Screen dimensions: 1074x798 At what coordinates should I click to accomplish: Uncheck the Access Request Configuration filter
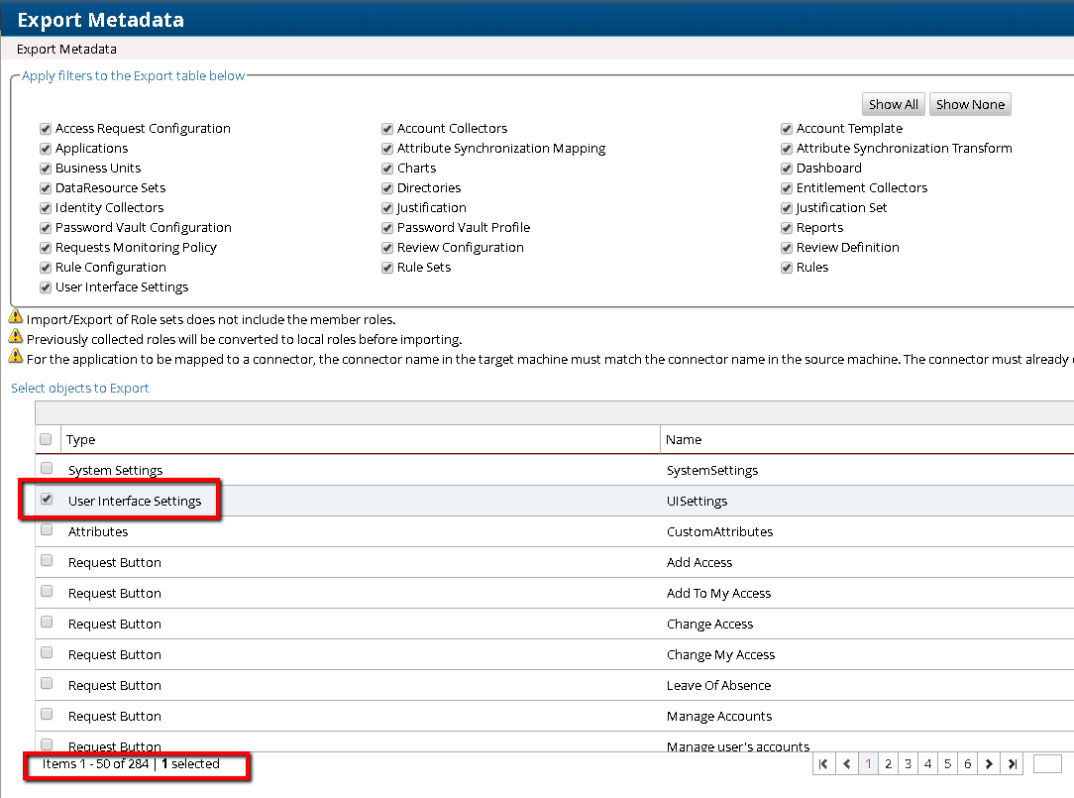point(46,129)
